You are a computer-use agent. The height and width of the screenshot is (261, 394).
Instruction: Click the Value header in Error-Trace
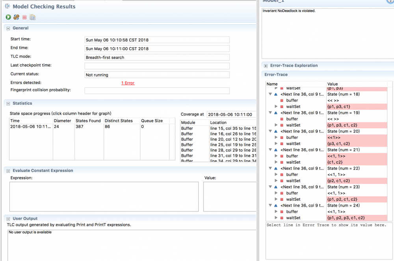[357, 84]
